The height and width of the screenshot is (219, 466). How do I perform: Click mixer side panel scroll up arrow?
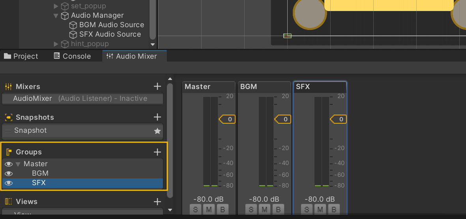(170, 79)
